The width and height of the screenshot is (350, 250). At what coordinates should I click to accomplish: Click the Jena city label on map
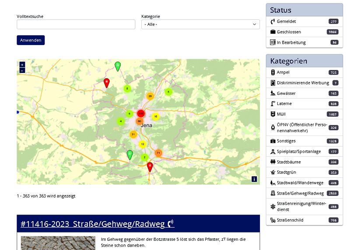[x=147, y=125]
